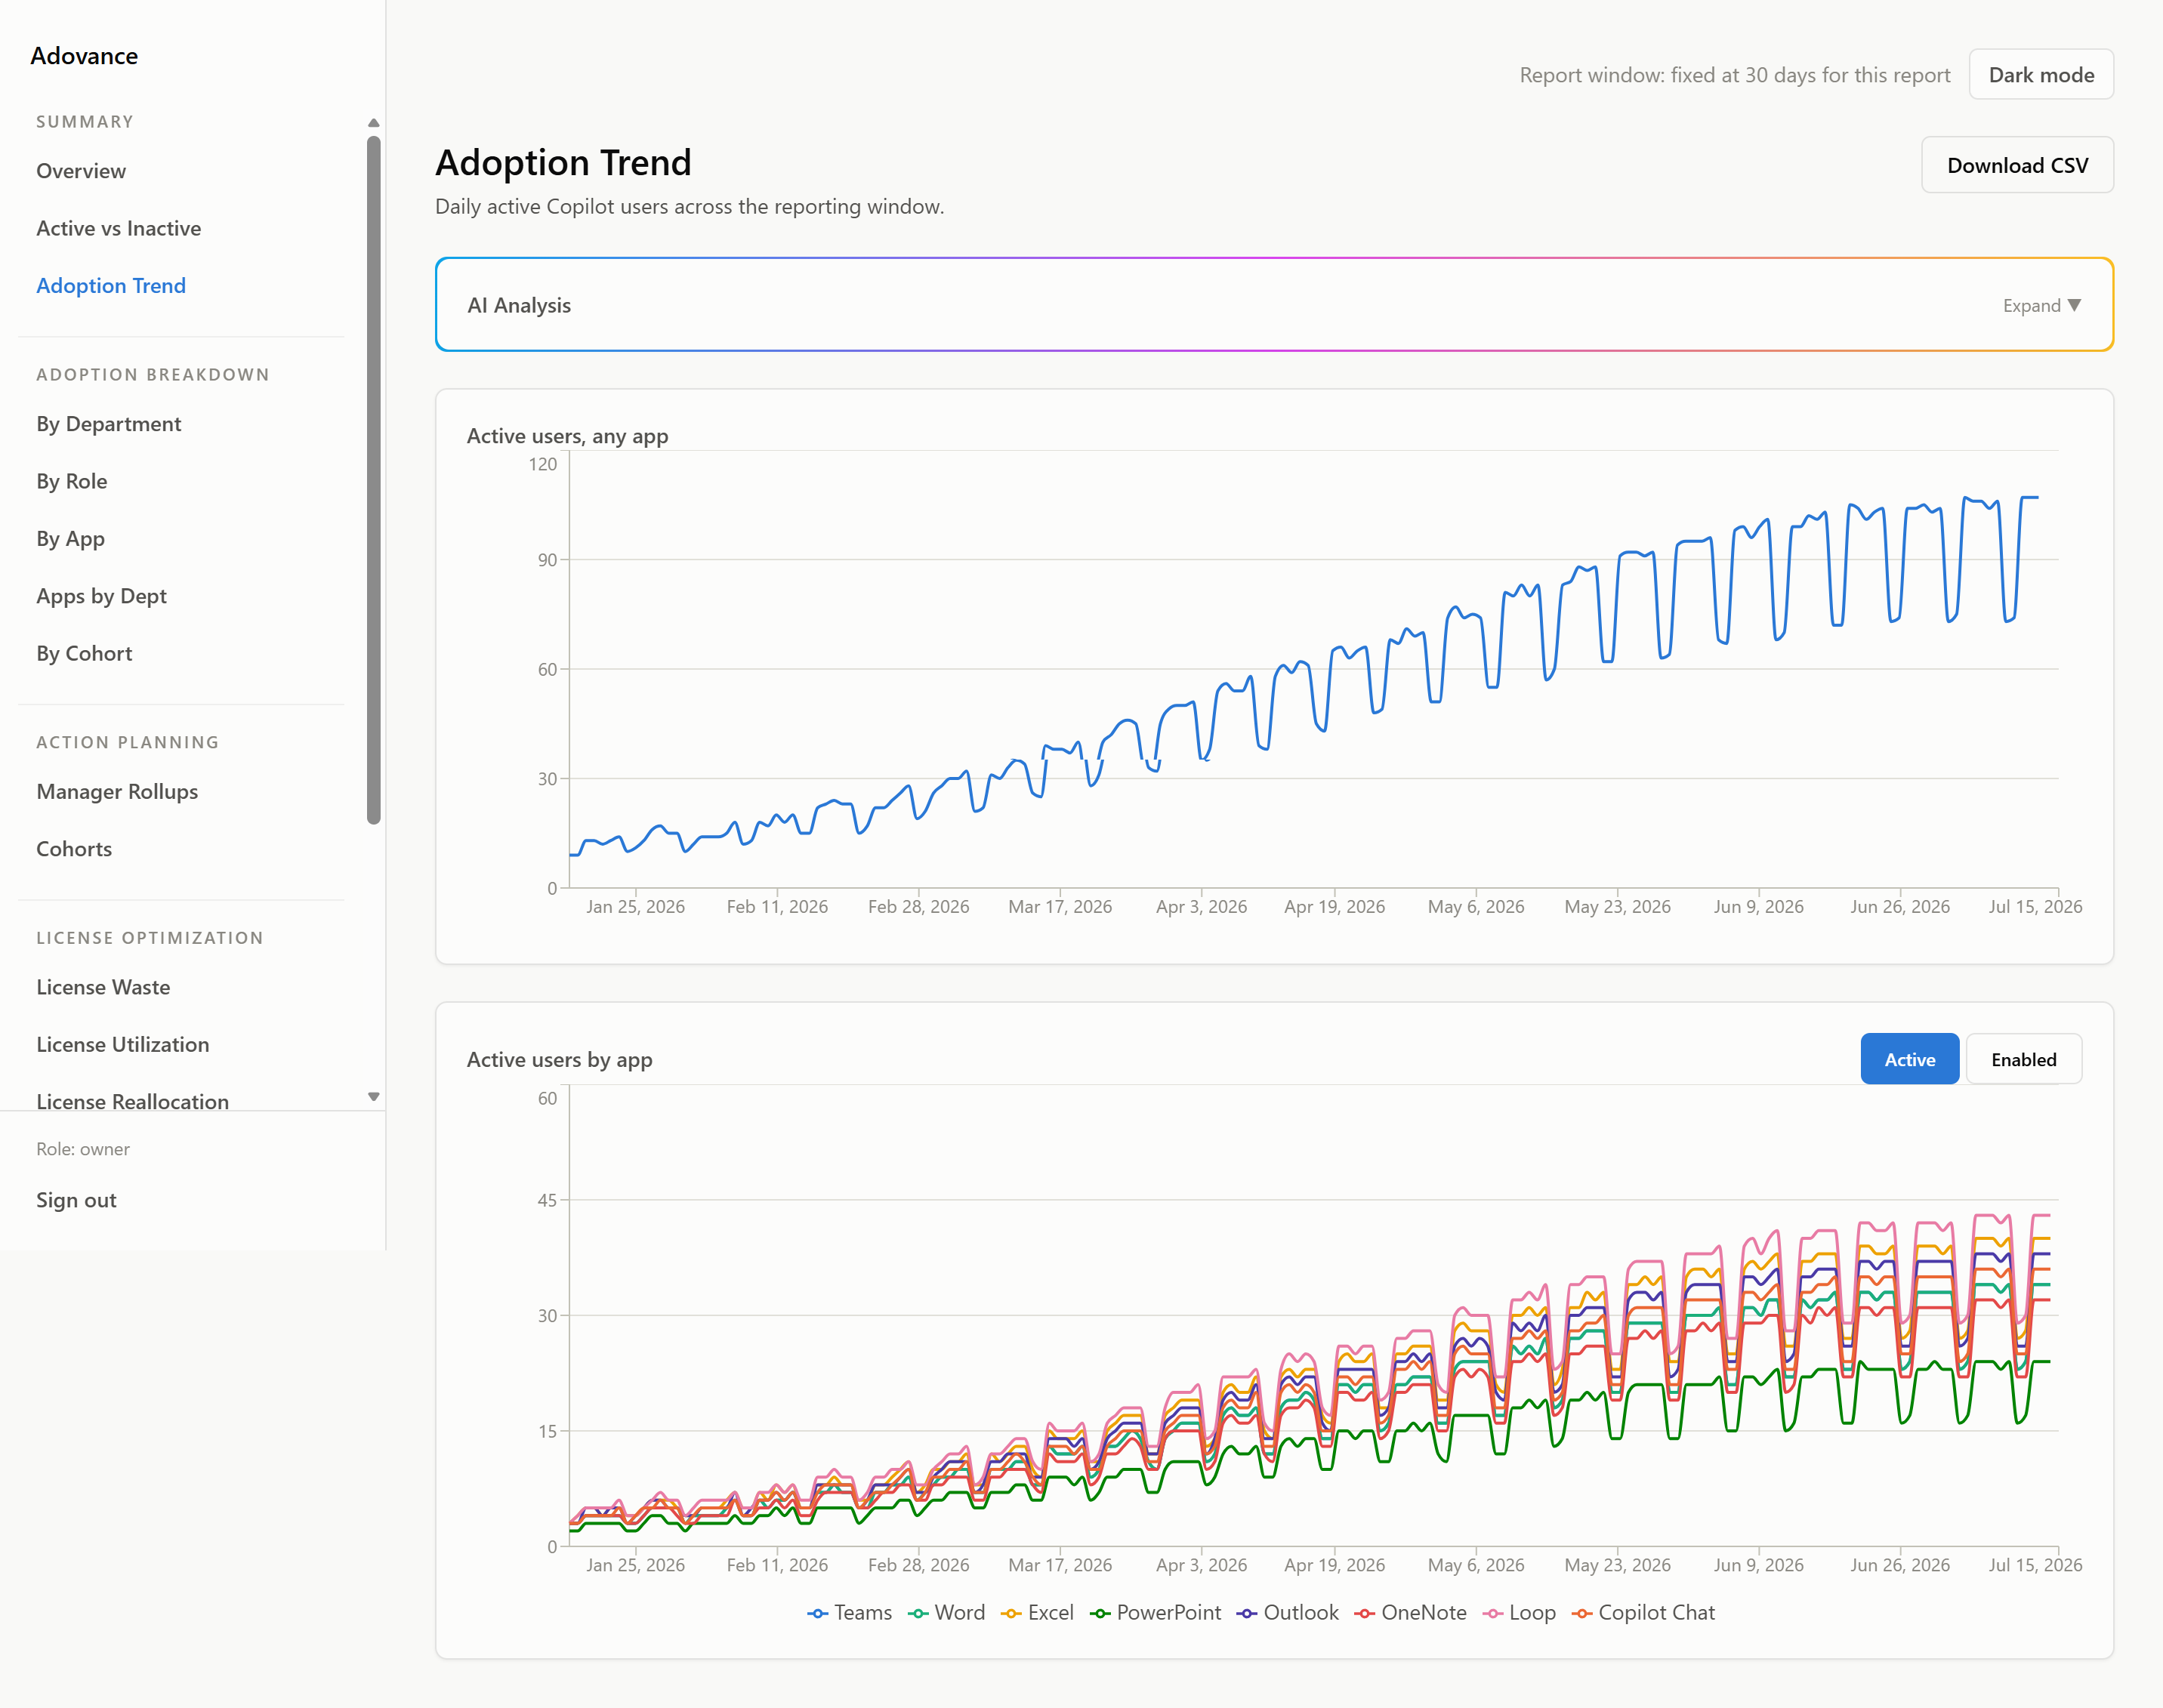The width and height of the screenshot is (2163, 1708).
Task: Open Cohorts action planning page
Action: pyautogui.click(x=74, y=849)
